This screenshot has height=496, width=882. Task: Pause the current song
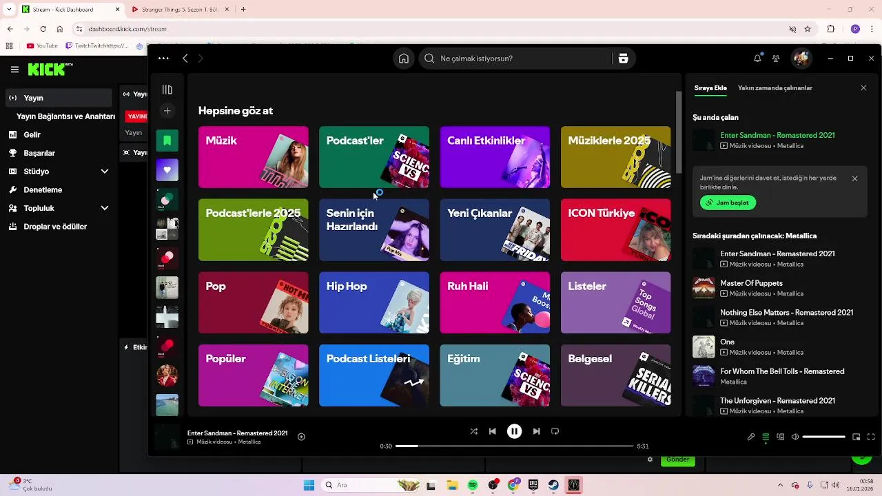[x=514, y=431]
